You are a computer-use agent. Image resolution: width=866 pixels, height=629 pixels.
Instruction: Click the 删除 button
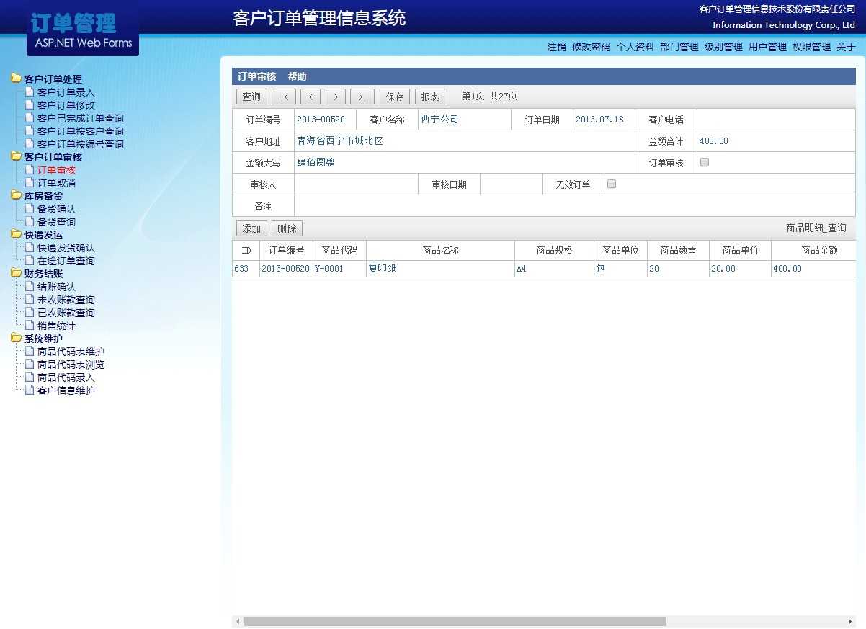pyautogui.click(x=287, y=228)
